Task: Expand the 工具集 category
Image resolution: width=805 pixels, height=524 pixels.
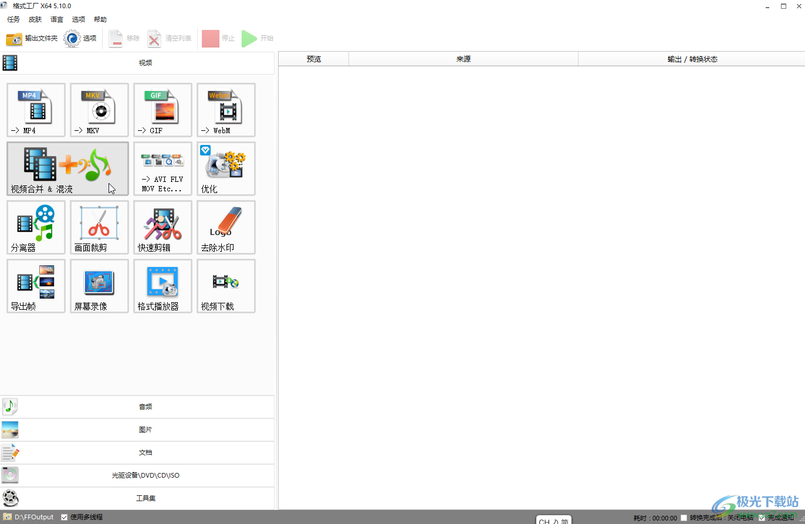Action: coord(137,498)
